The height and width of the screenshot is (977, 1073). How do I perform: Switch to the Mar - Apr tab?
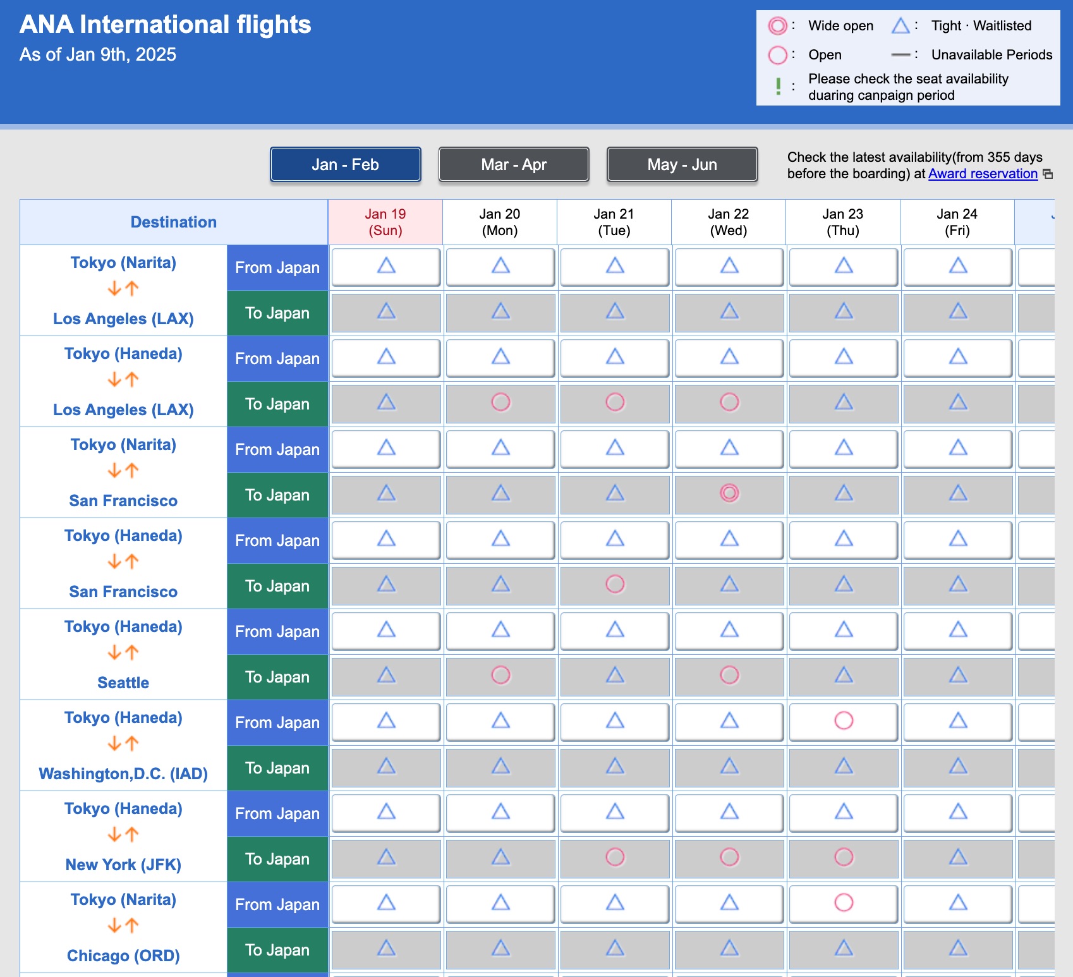(513, 164)
